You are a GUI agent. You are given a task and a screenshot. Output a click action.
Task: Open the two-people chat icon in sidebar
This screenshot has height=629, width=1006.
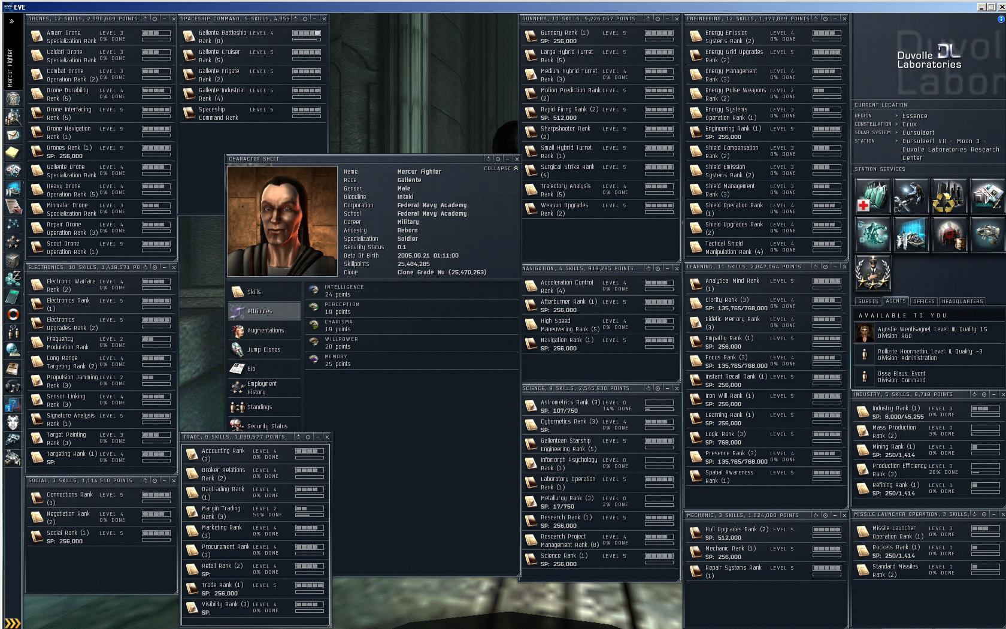(x=13, y=332)
